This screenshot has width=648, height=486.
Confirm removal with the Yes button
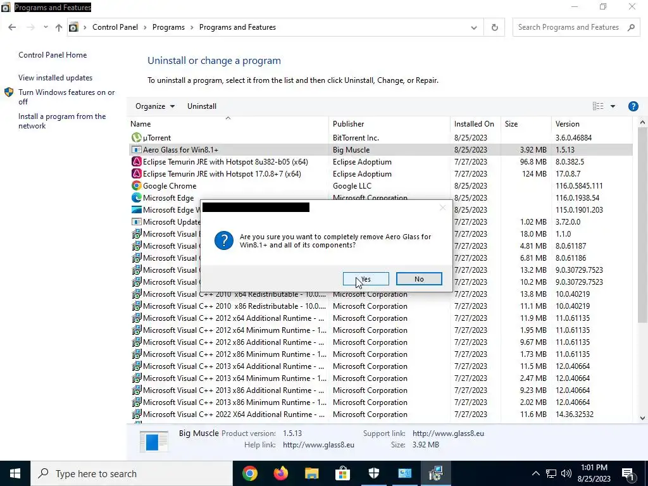point(366,279)
